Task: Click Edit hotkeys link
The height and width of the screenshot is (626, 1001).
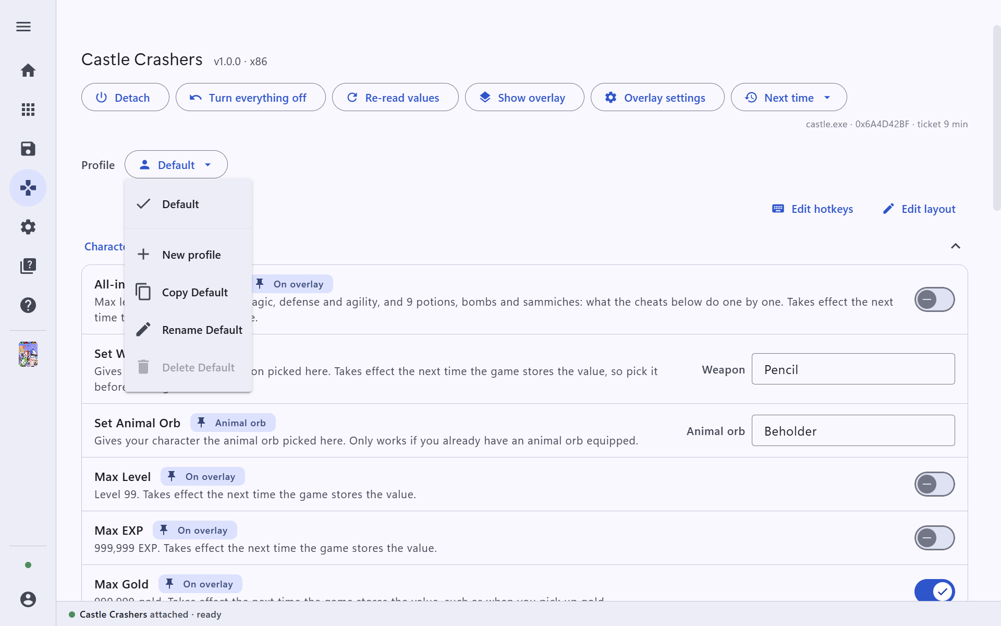Action: click(x=813, y=209)
